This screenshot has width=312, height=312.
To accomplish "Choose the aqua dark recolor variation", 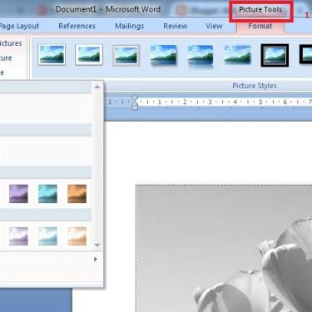I will (47, 194).
